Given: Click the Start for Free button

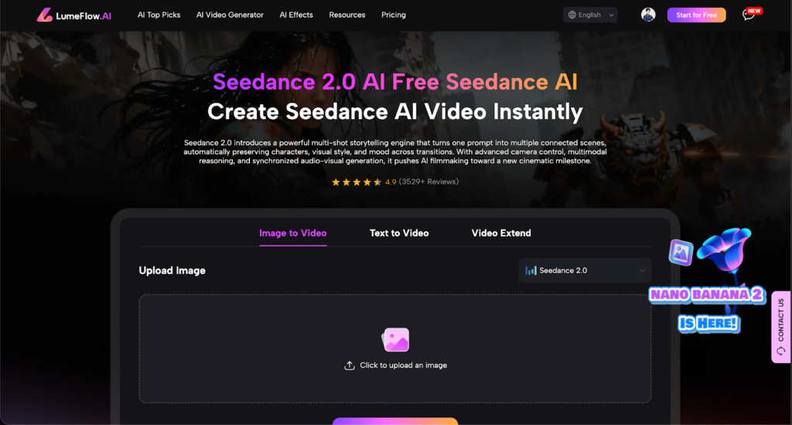Looking at the screenshot, I should point(696,15).
